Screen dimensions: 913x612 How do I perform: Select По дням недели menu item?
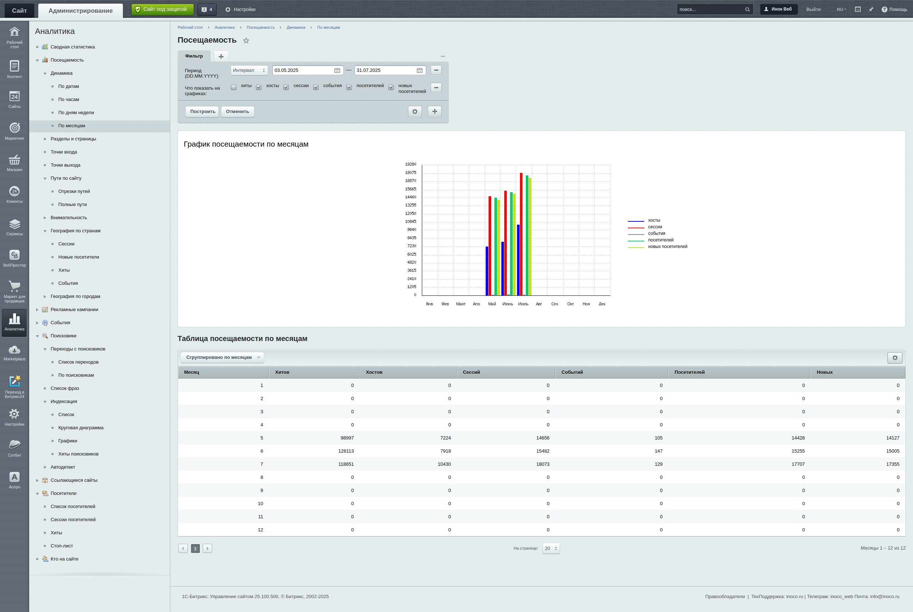pyautogui.click(x=76, y=113)
